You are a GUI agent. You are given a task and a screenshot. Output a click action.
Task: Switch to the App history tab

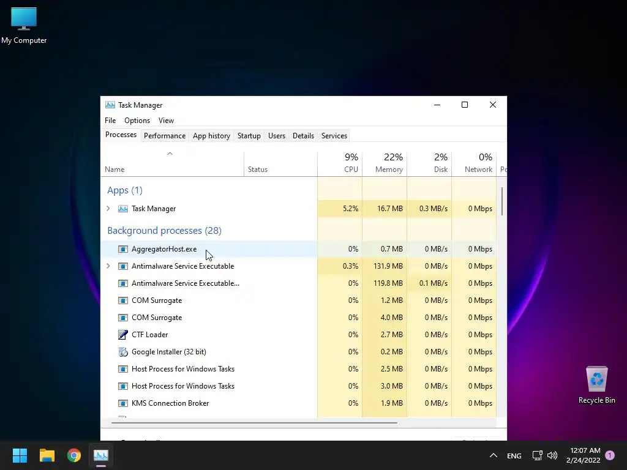coord(211,136)
